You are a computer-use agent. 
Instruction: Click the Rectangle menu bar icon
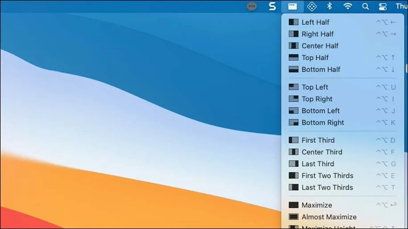click(293, 6)
